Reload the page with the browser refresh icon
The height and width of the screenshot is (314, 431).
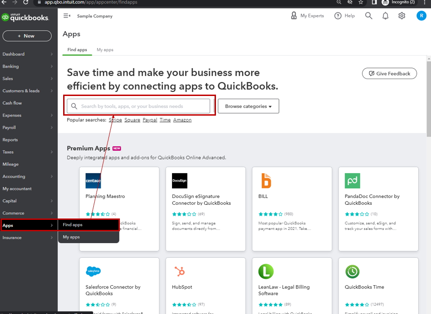pyautogui.click(x=26, y=2)
